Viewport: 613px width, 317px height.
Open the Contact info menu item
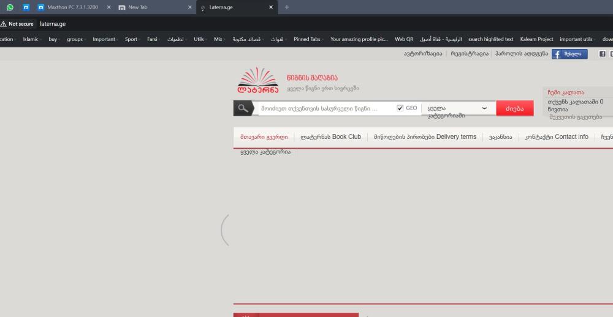(557, 137)
